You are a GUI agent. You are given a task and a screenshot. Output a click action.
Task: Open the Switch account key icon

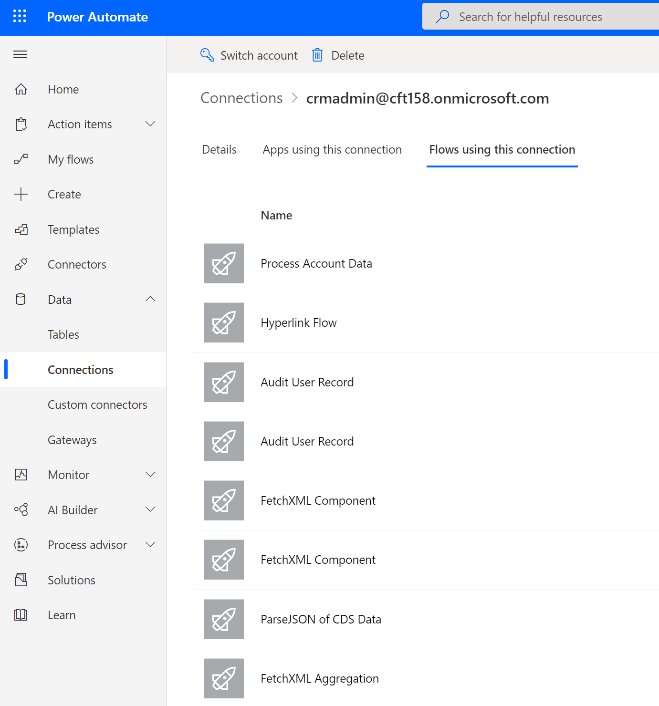point(207,55)
